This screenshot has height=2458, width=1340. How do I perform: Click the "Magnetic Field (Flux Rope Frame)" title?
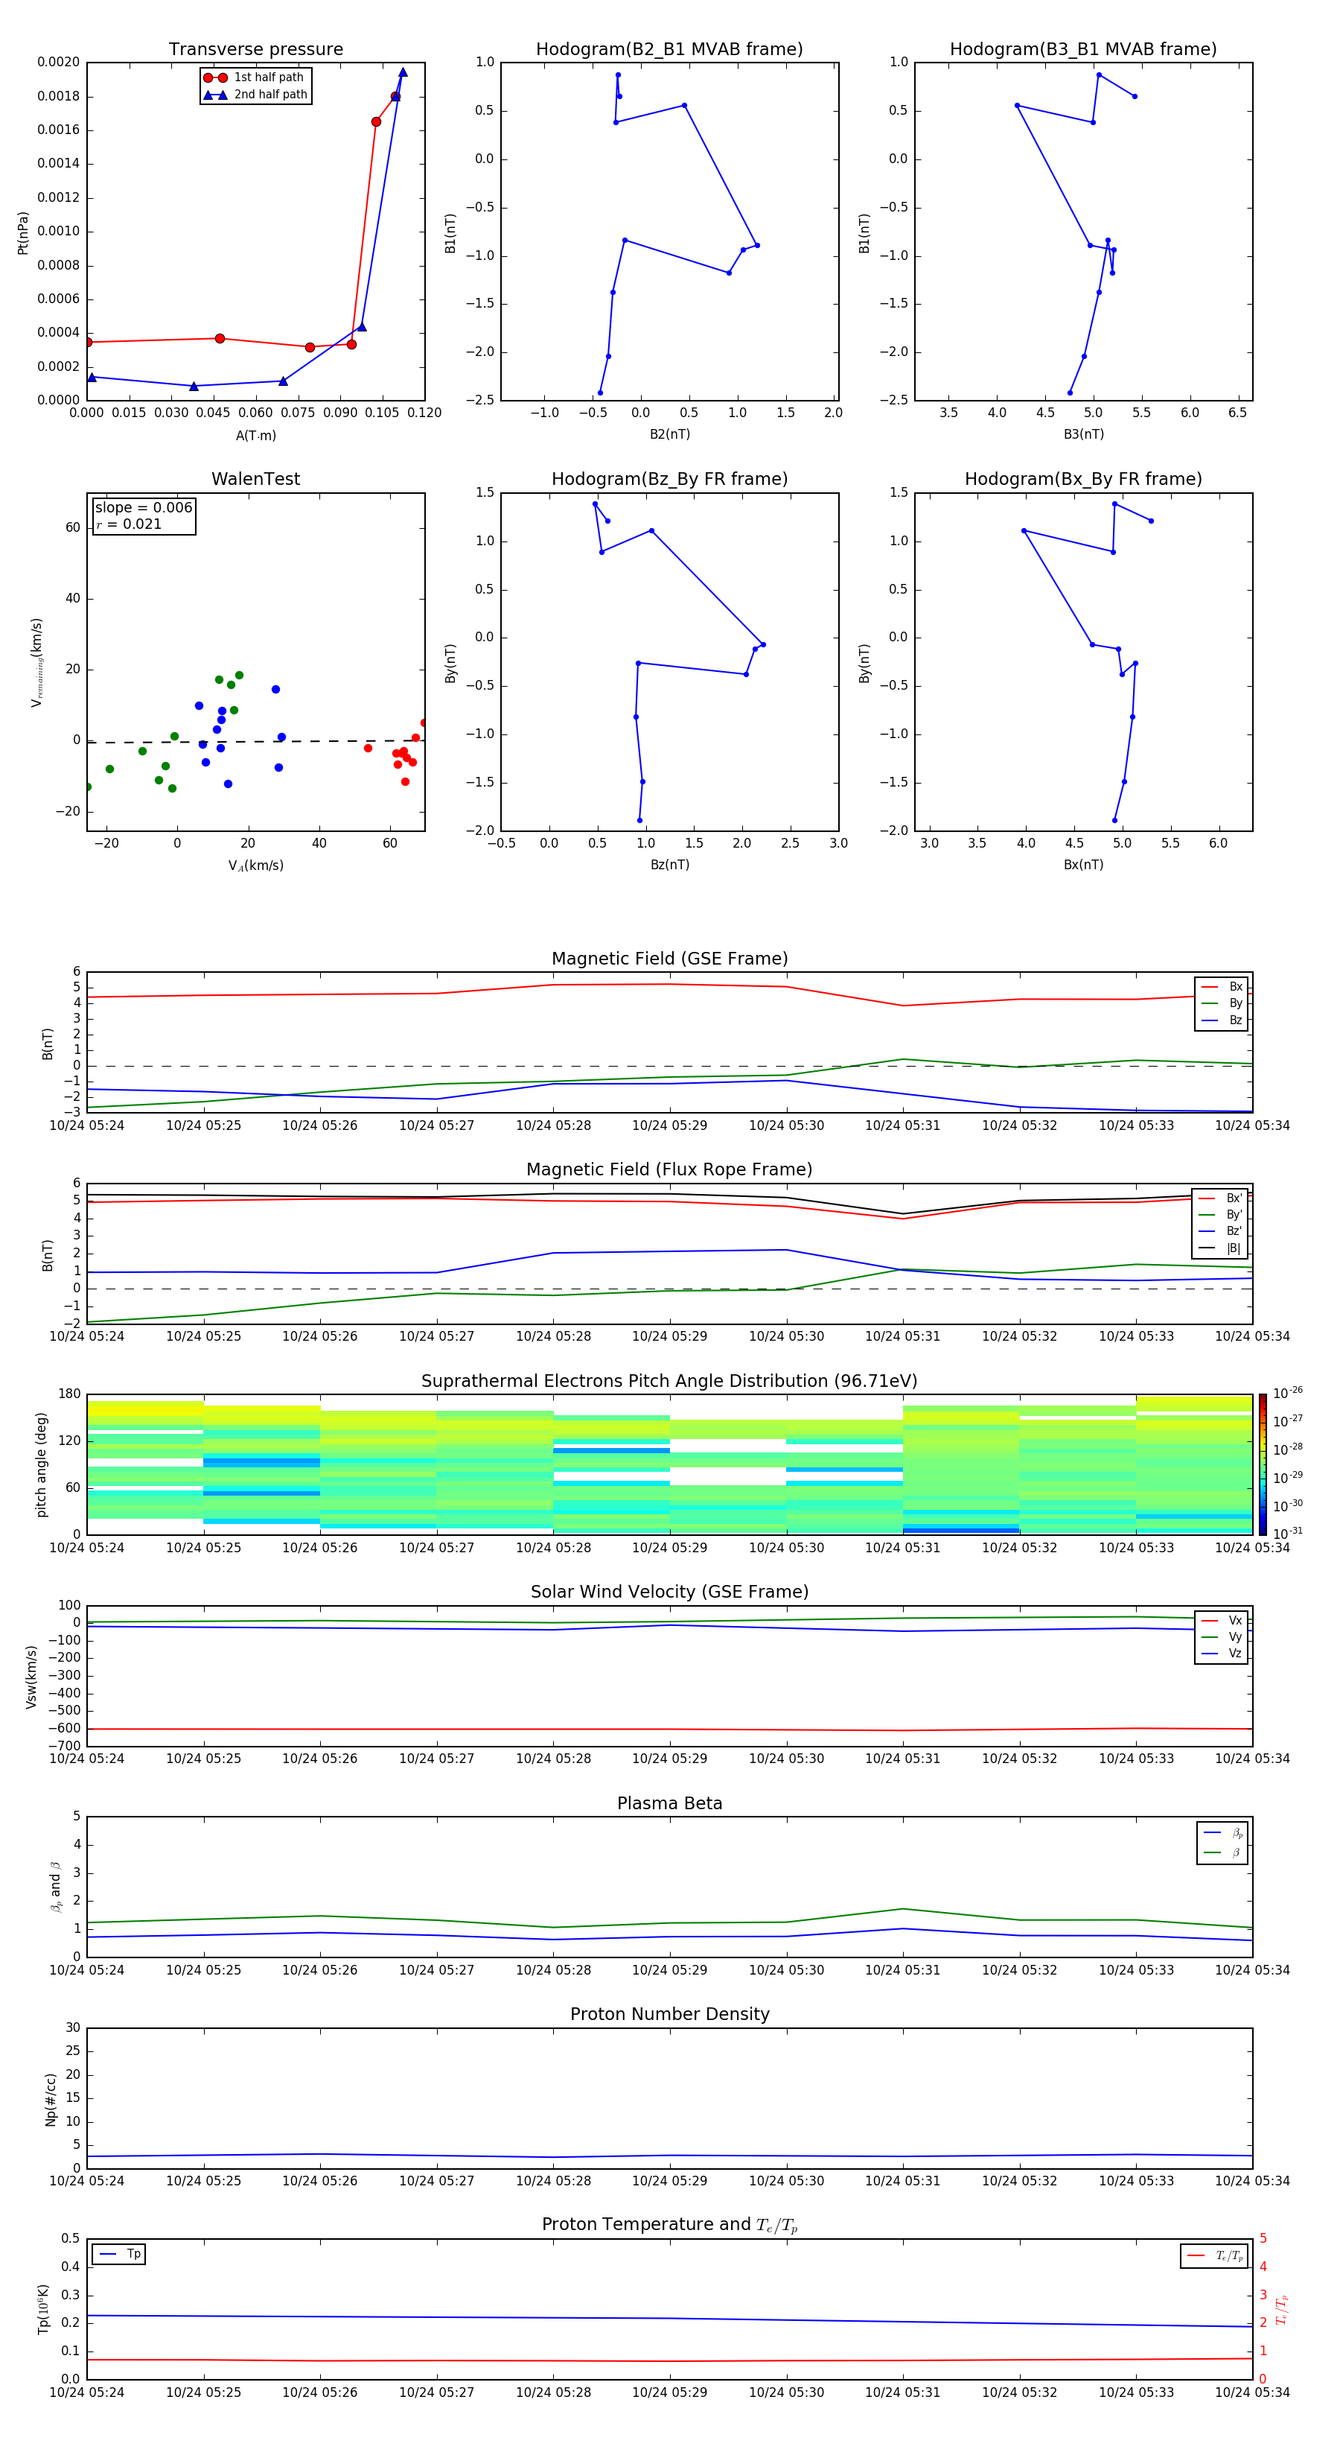pos(669,1170)
